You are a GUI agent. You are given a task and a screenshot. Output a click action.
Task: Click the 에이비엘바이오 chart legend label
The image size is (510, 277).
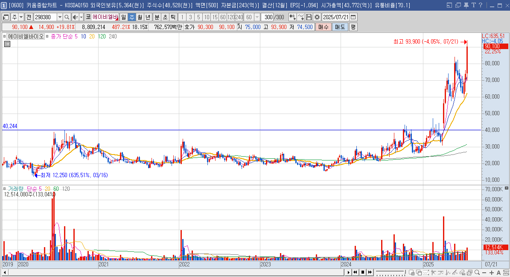(x=26, y=36)
